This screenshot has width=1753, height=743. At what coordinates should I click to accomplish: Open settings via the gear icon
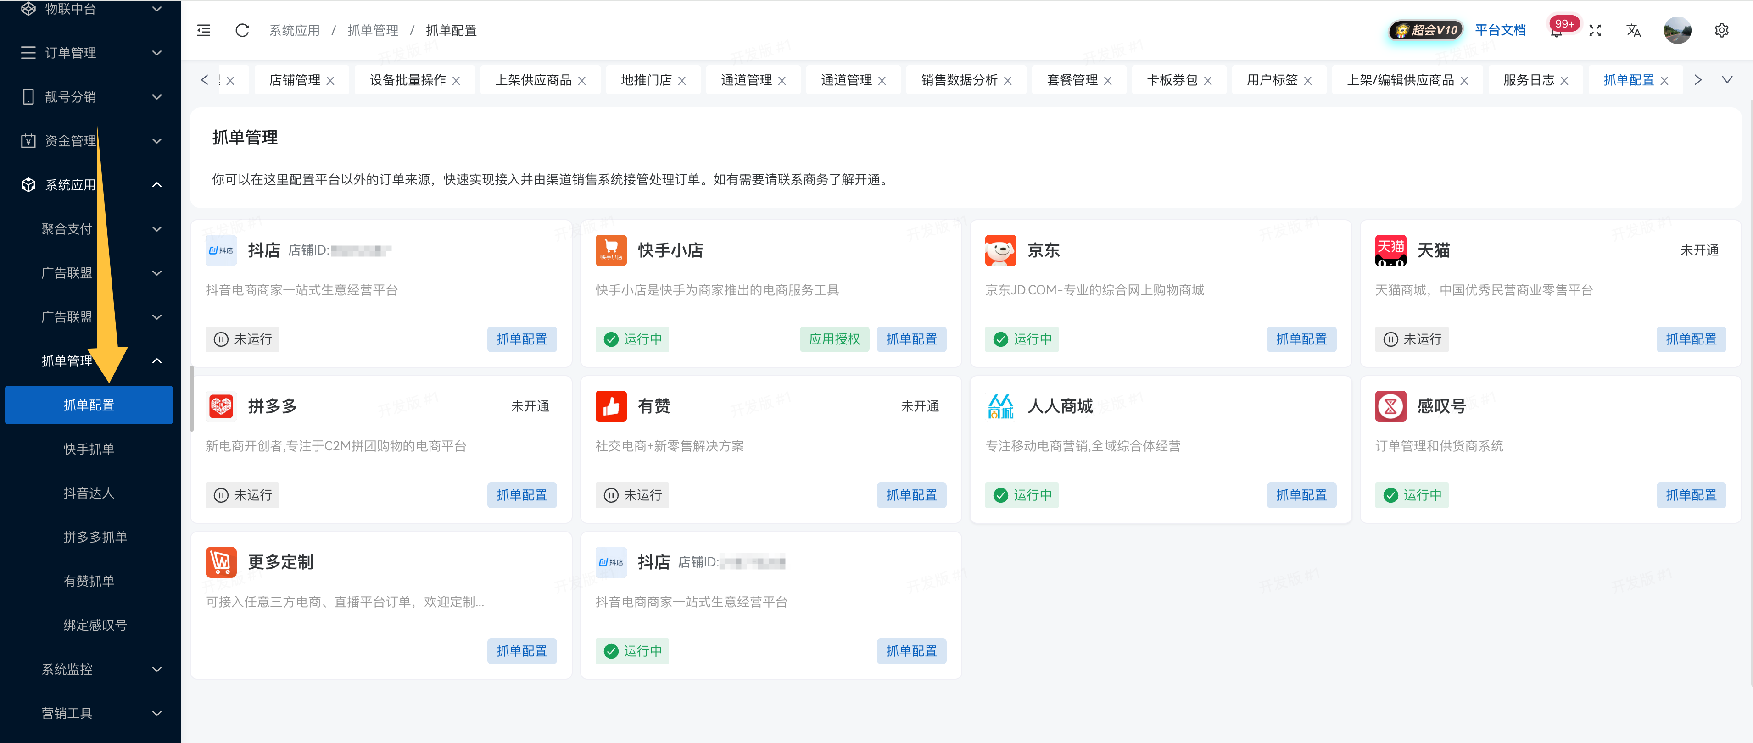(1722, 31)
